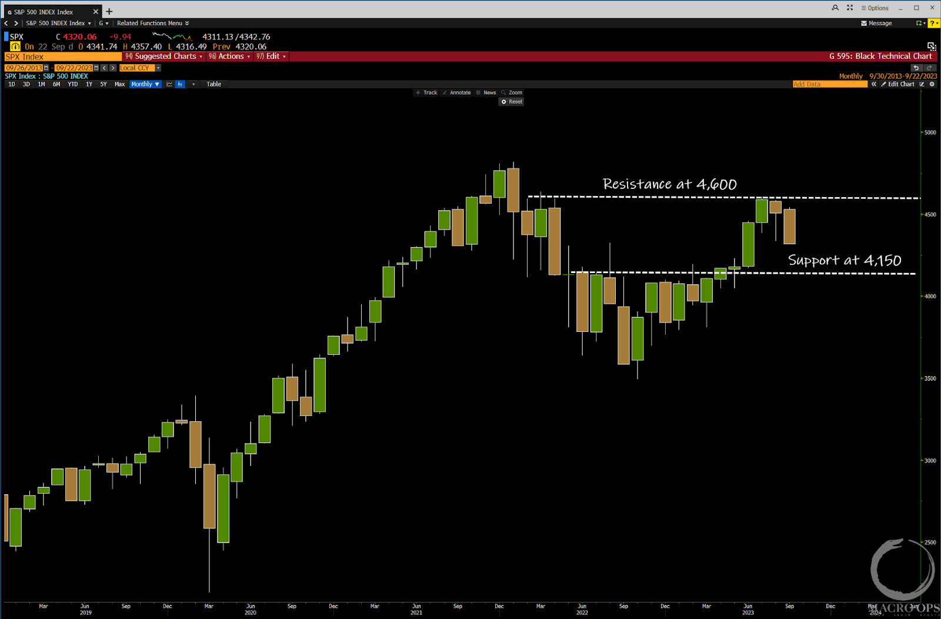Click the search icon in title bar

tap(835, 8)
